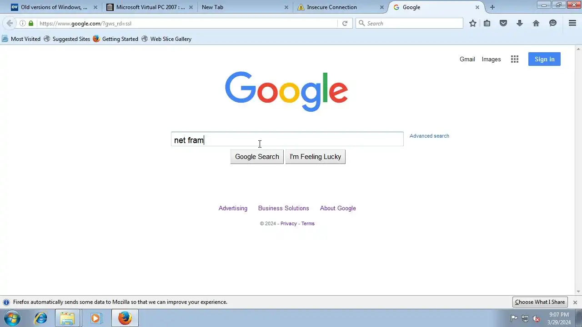Open Windows Explorer folder on taskbar
Screen dimensions: 582x327
[67, 318]
